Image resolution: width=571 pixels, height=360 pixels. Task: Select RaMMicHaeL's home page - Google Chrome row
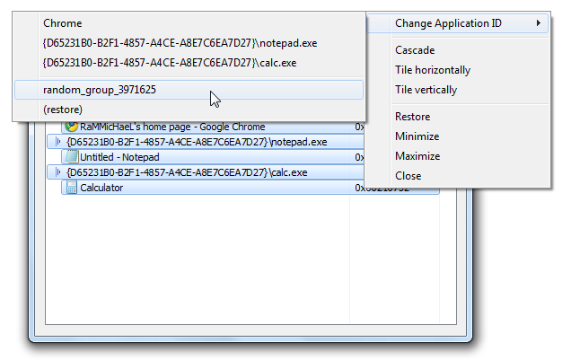(213, 127)
